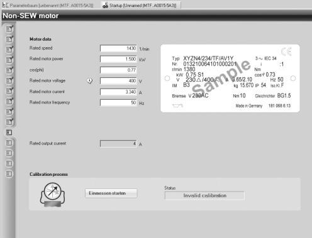Select the Rated motor current field
Viewport: 312px width, 238px height.
point(118,92)
